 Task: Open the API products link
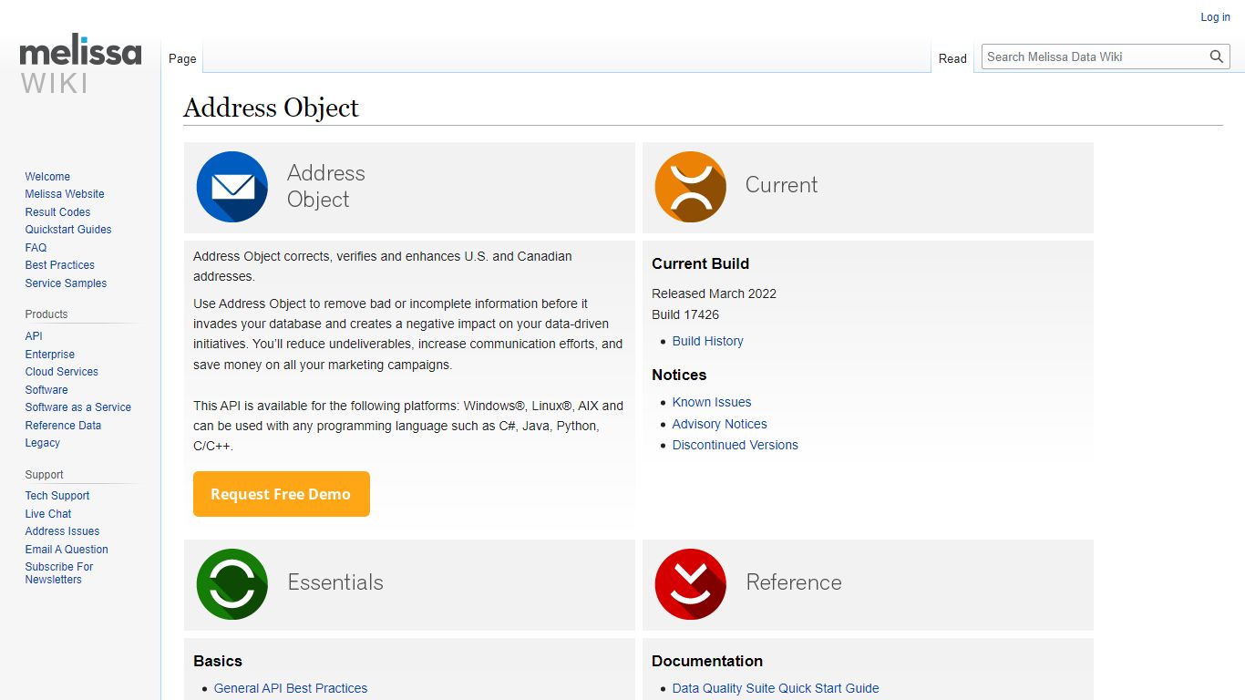(34, 336)
